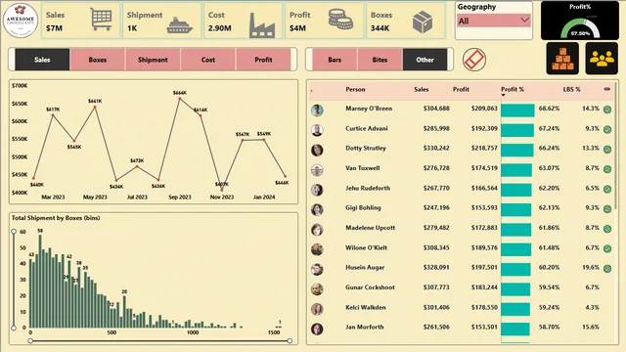Click the Profit% gauge visual
Screen dimensions: 626x352
click(x=580, y=21)
